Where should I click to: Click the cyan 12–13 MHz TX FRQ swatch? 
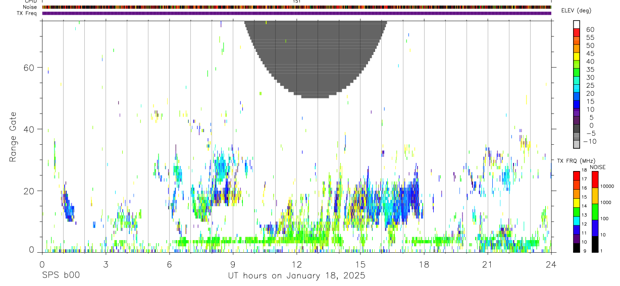click(x=577, y=220)
